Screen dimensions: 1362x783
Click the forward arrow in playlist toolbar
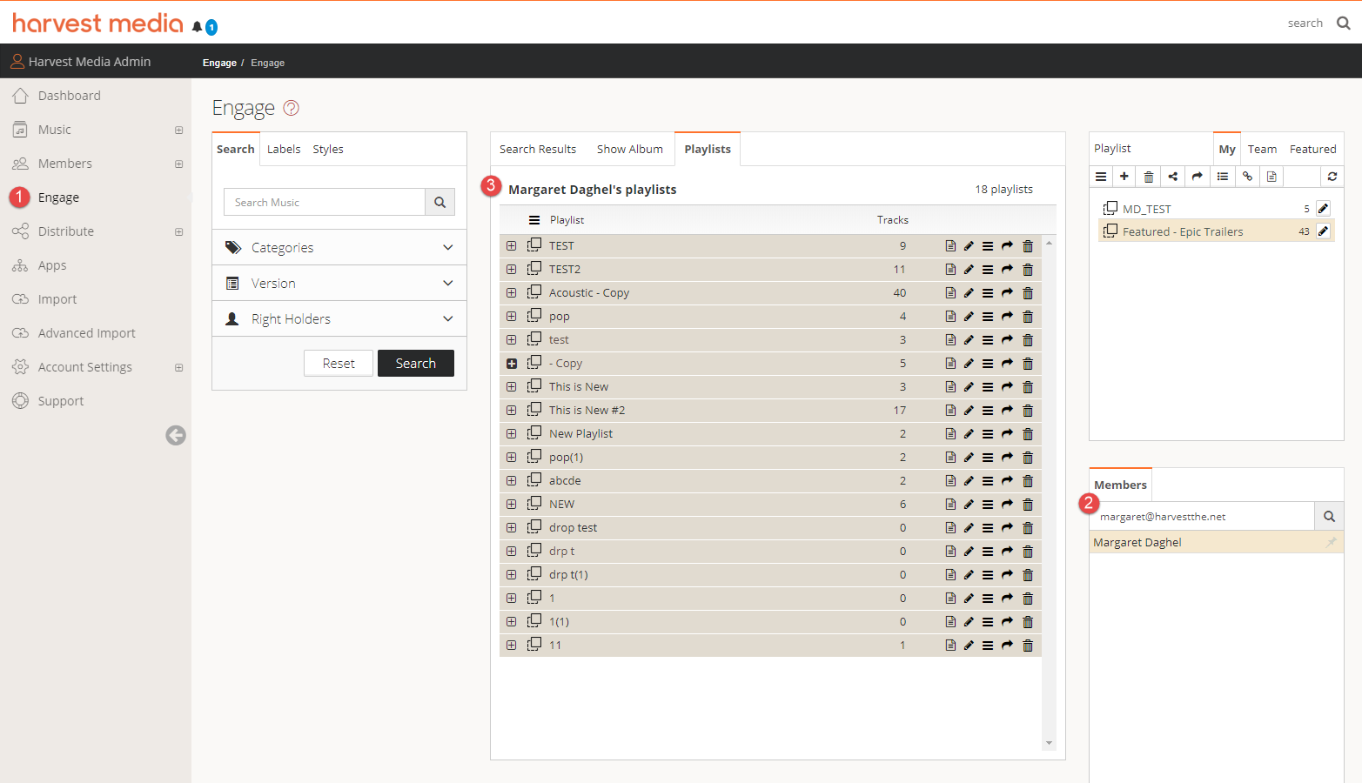(1198, 177)
